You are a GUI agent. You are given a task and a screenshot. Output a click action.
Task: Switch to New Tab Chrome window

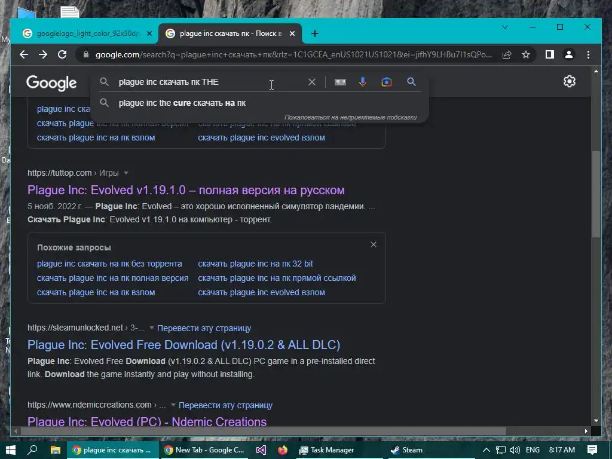click(204, 450)
